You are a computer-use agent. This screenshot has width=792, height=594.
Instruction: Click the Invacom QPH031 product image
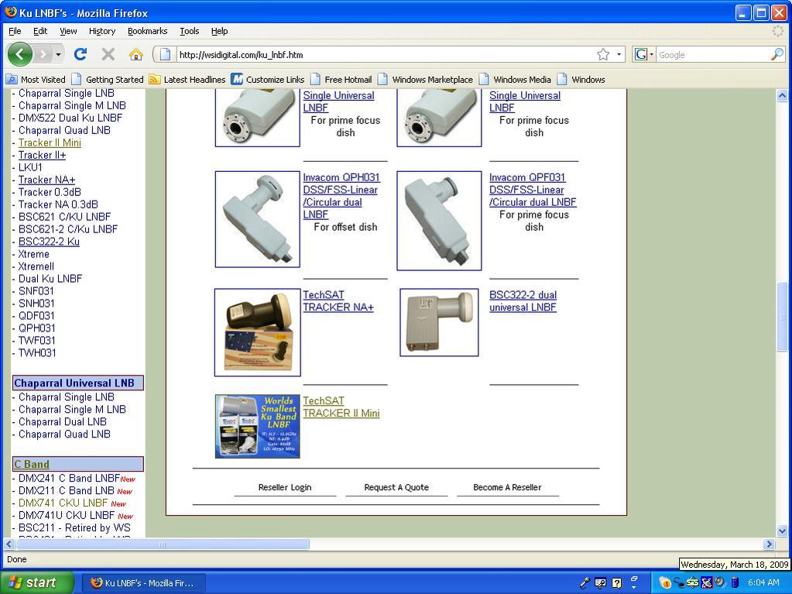point(258,219)
